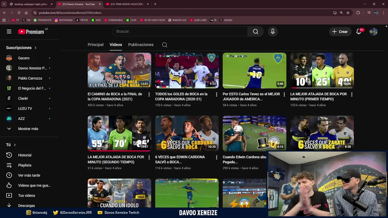Open options for EDWIN CARDONA SALVÓ video
The width and height of the screenshot is (388, 218).
pyautogui.click(x=216, y=157)
